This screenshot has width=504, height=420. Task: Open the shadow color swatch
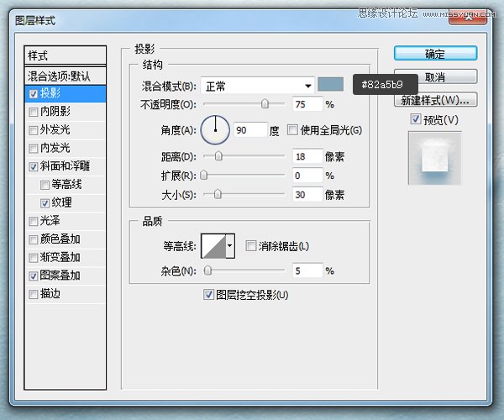click(330, 84)
